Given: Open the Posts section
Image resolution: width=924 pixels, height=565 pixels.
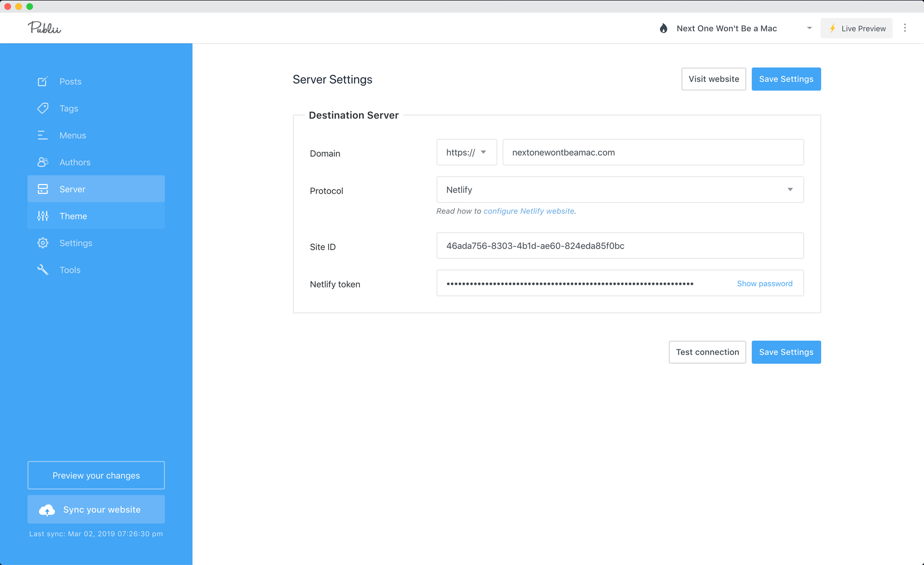Looking at the screenshot, I should pos(96,82).
